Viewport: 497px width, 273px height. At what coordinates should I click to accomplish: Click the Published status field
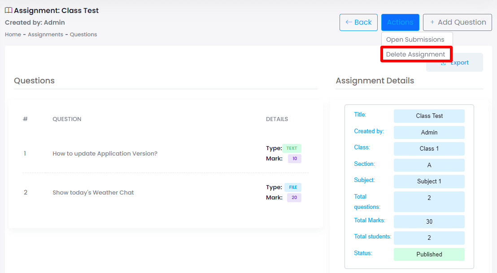pos(429,254)
